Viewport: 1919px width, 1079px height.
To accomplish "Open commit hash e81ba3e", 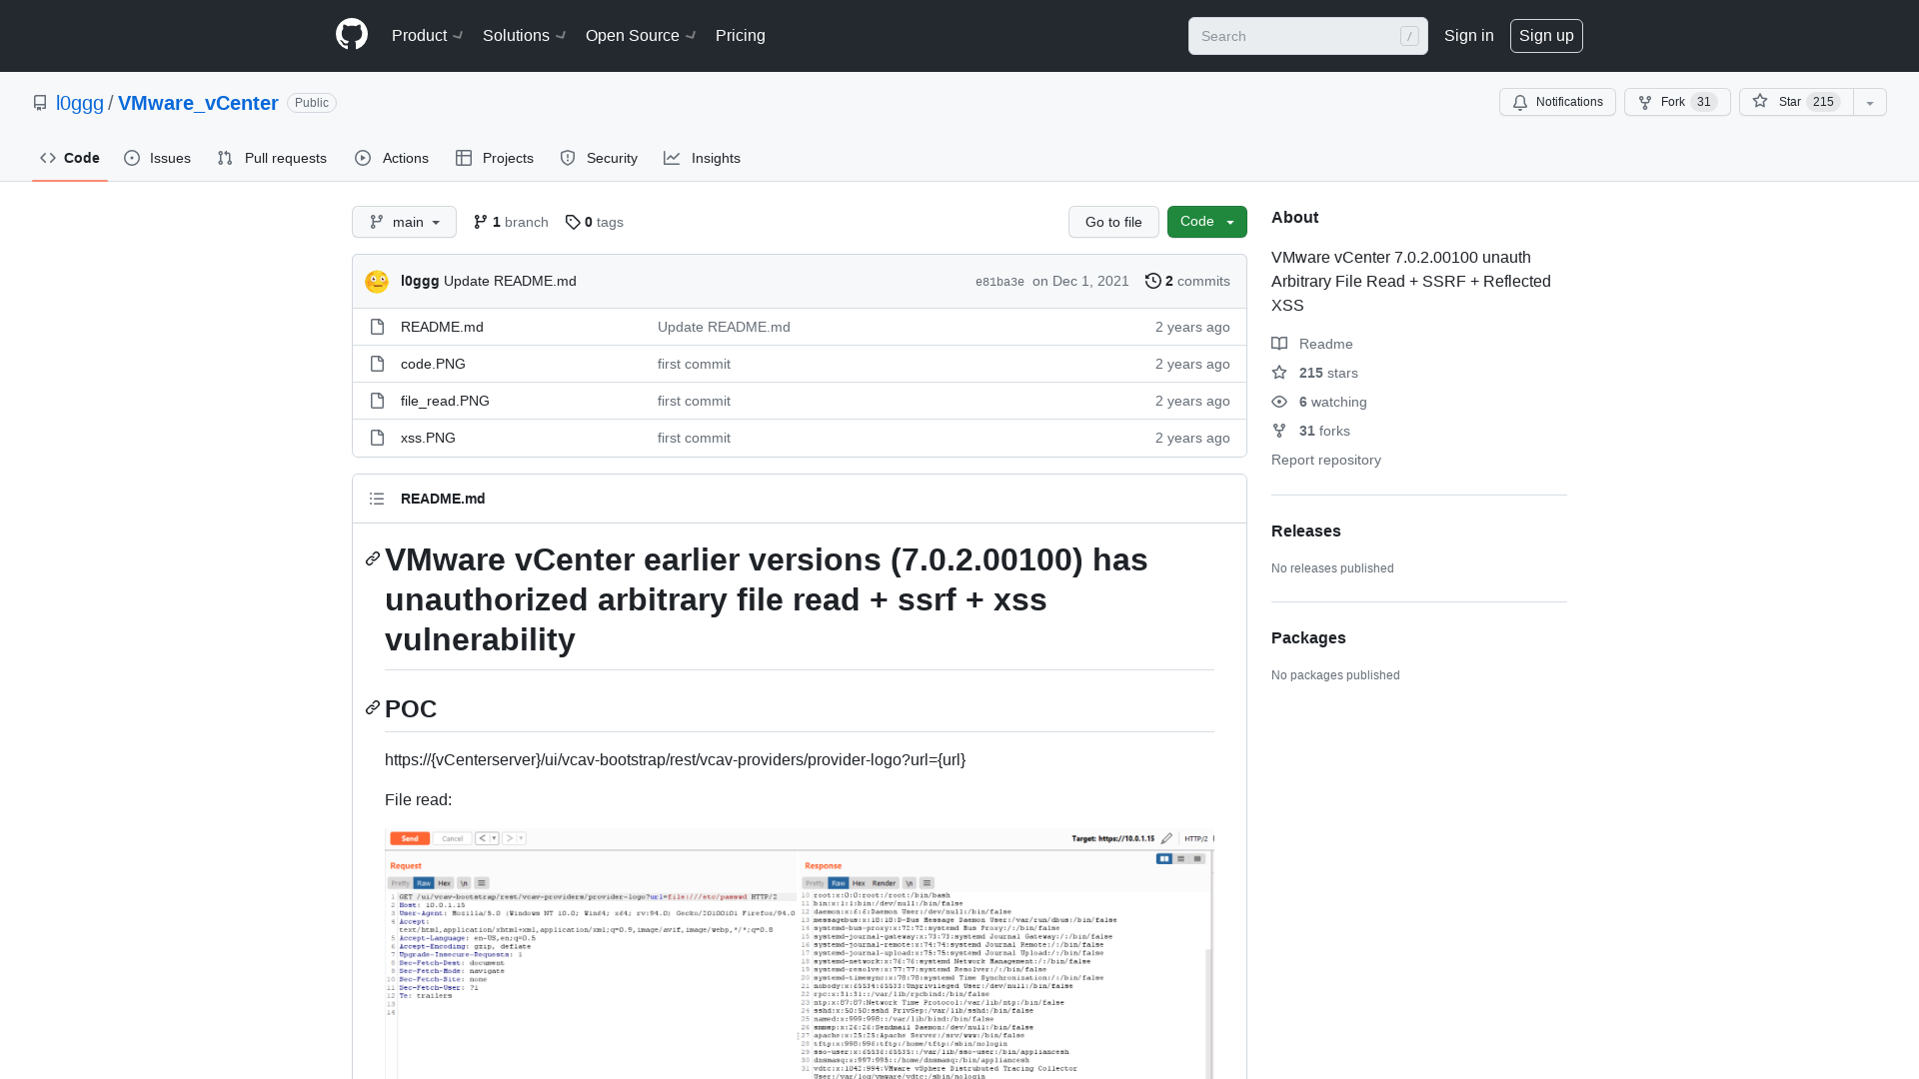I will click(999, 282).
